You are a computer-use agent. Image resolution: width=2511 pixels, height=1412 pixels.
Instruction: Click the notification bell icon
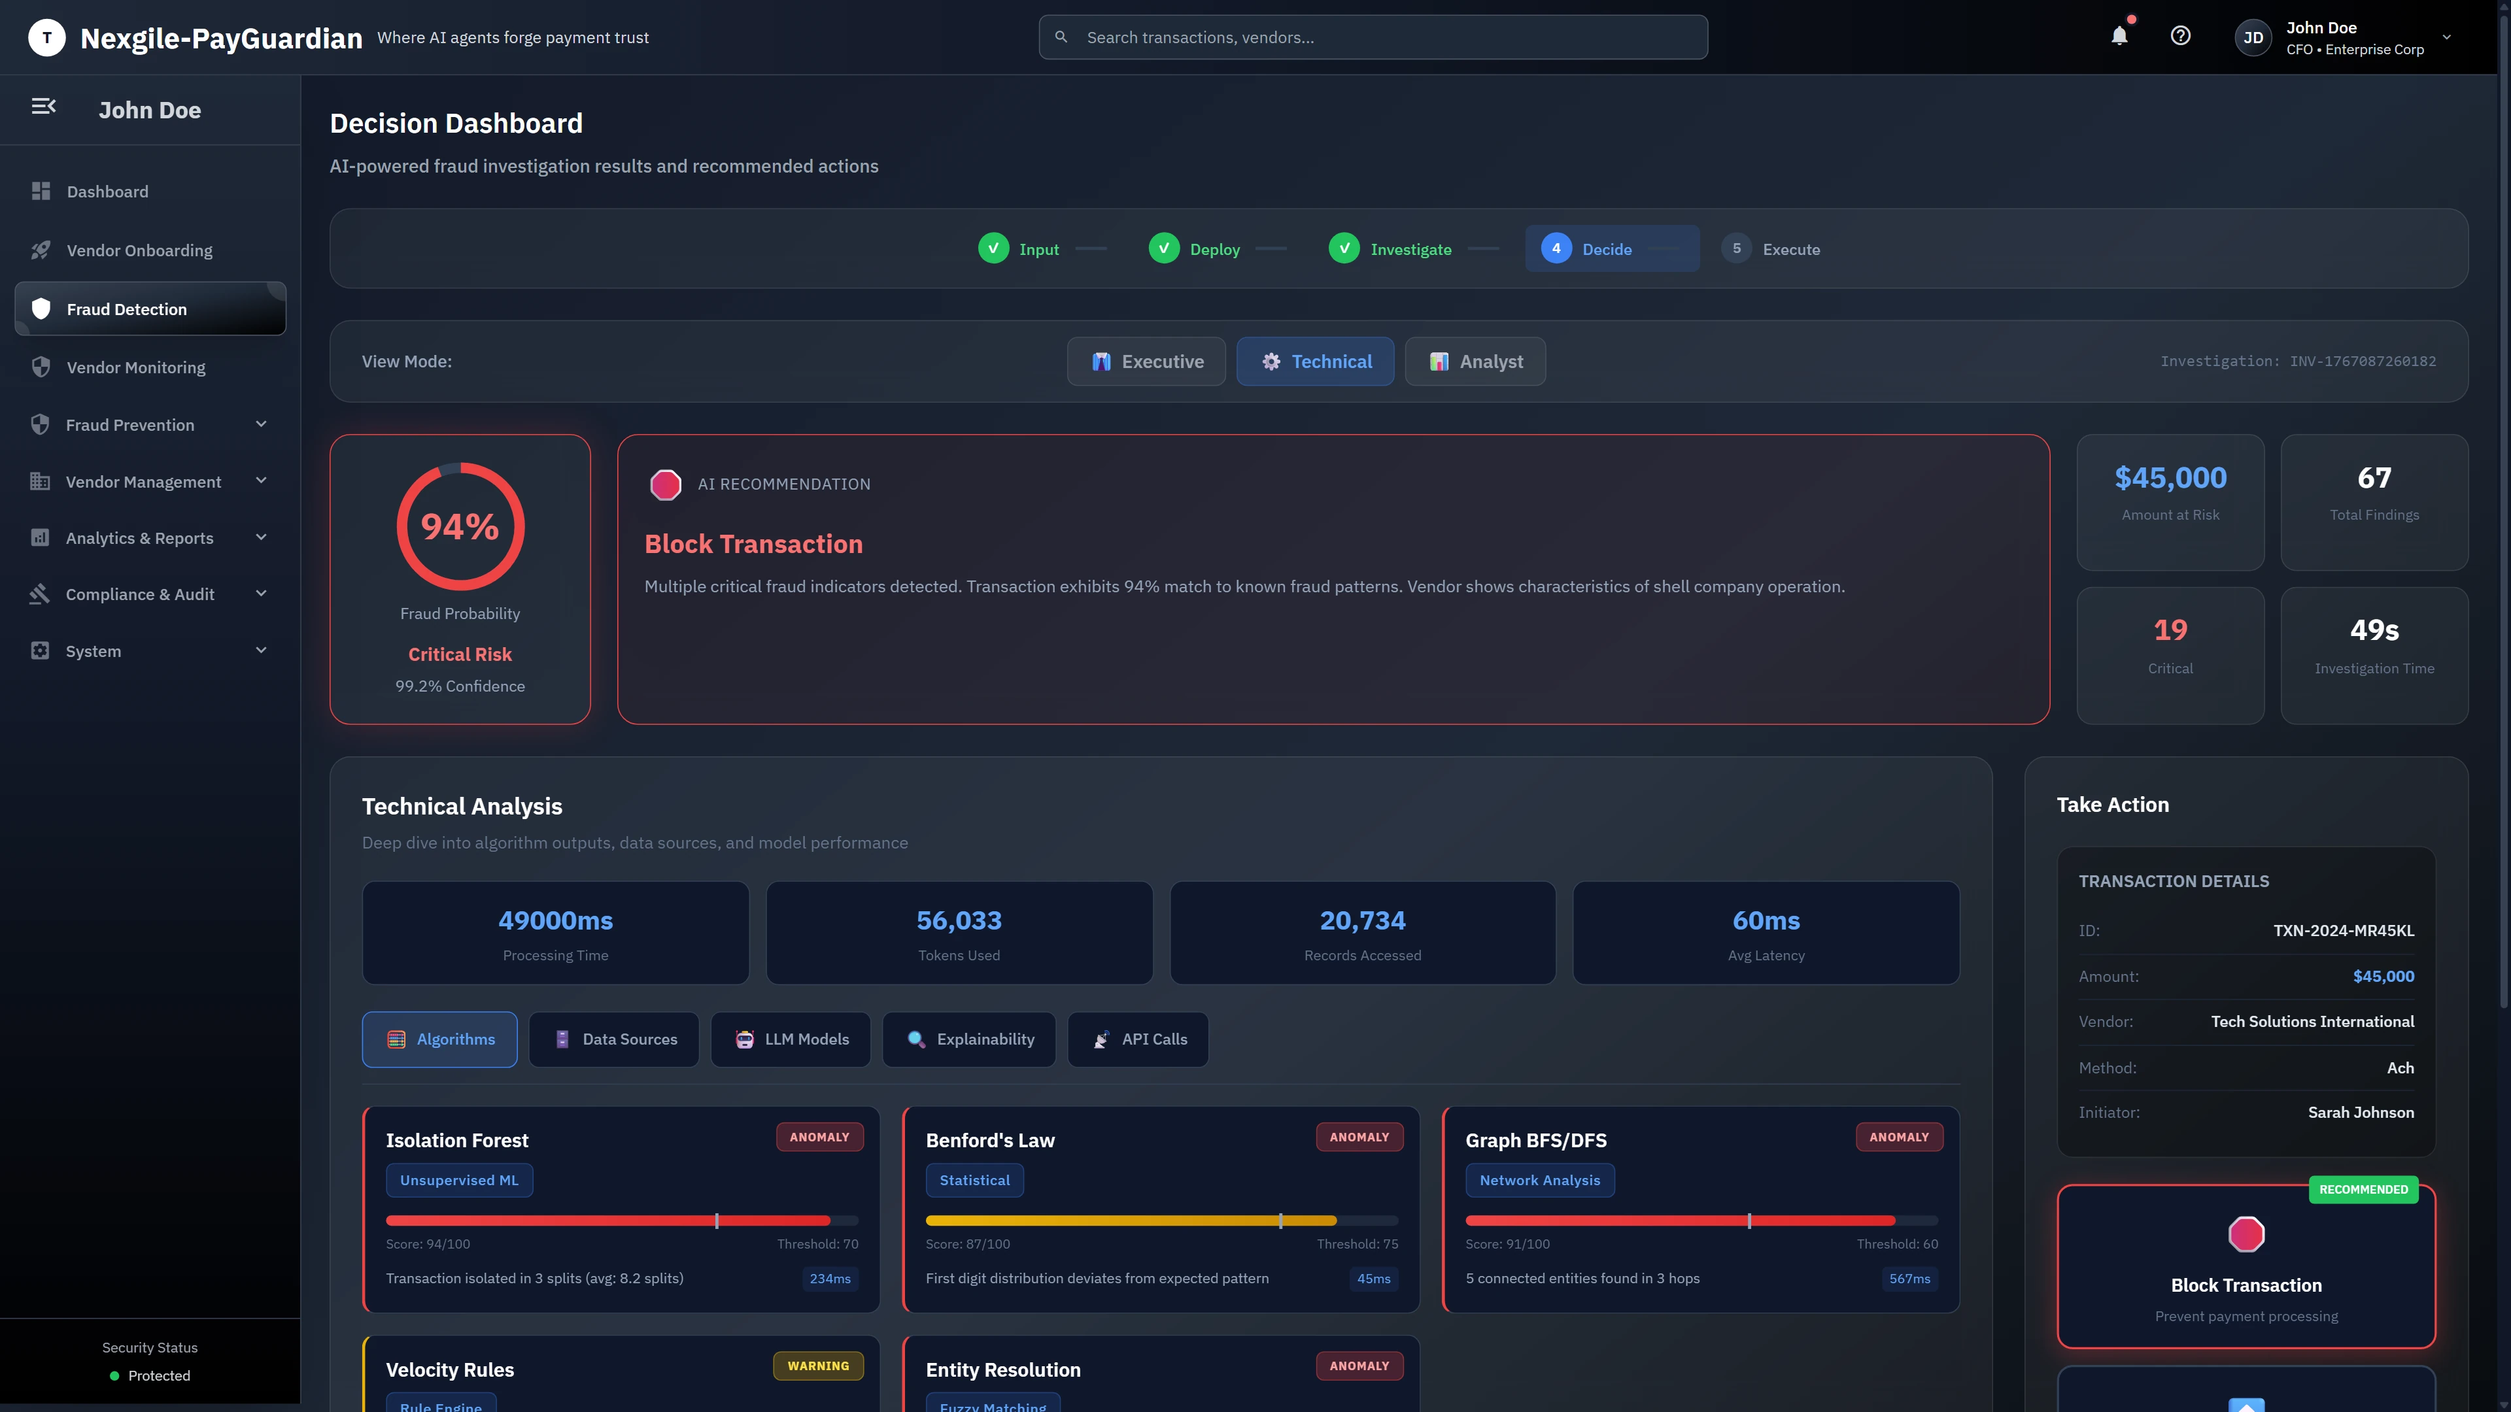click(x=2119, y=36)
